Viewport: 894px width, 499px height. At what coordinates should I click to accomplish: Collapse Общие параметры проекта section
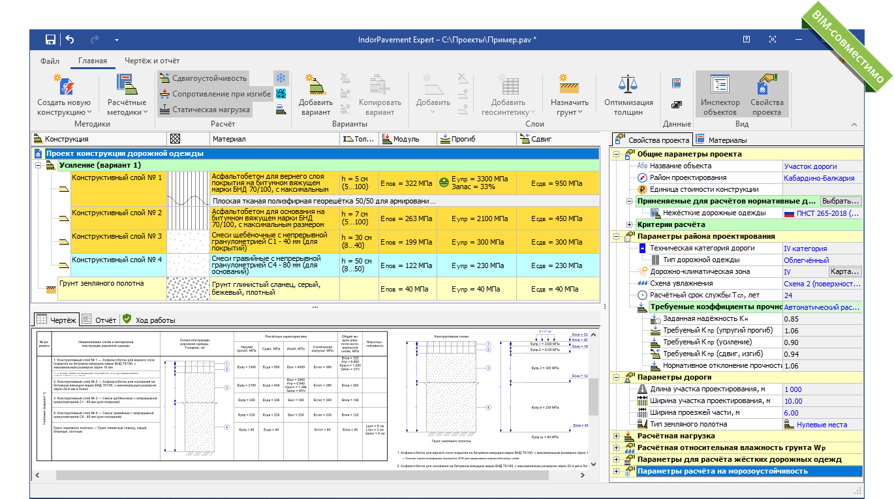click(x=617, y=155)
